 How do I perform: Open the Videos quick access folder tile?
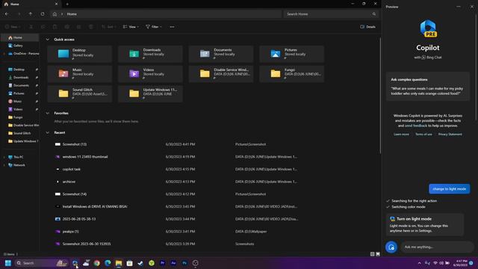pos(150,73)
